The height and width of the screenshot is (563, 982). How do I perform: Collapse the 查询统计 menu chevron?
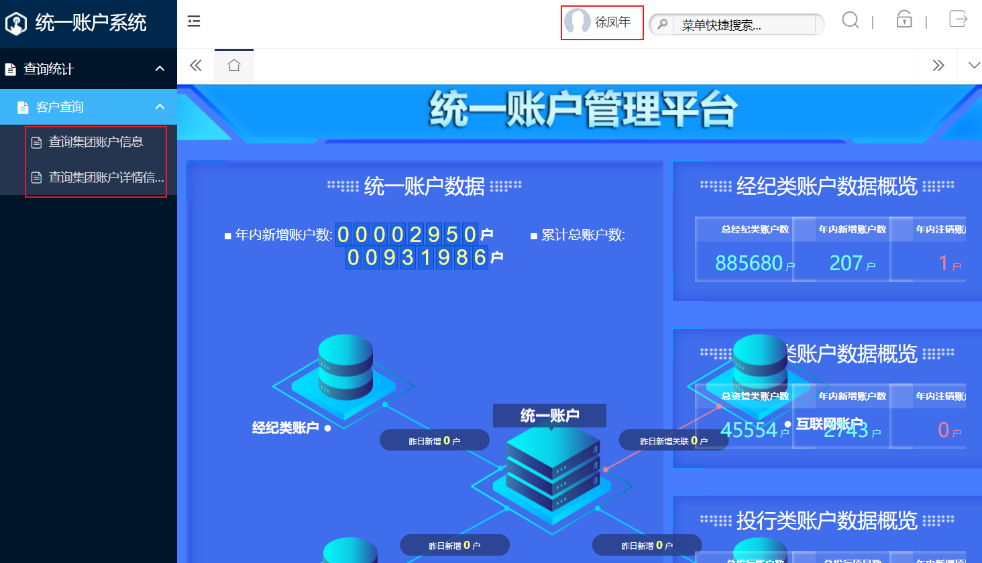(160, 68)
